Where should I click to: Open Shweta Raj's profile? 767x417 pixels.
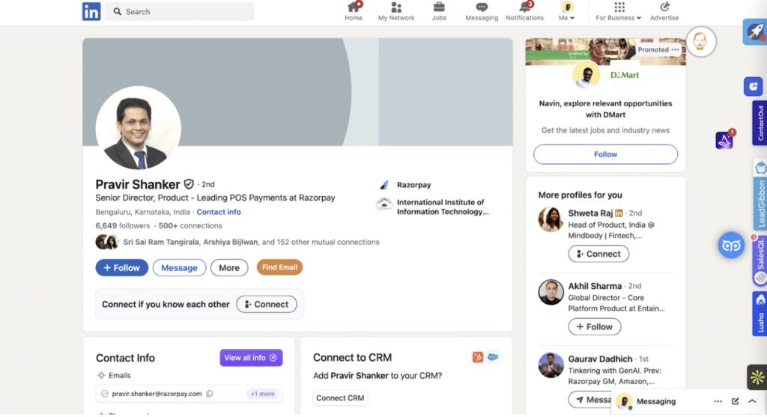590,213
